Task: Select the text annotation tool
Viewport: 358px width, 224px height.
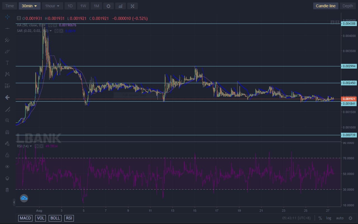Action: [7, 63]
